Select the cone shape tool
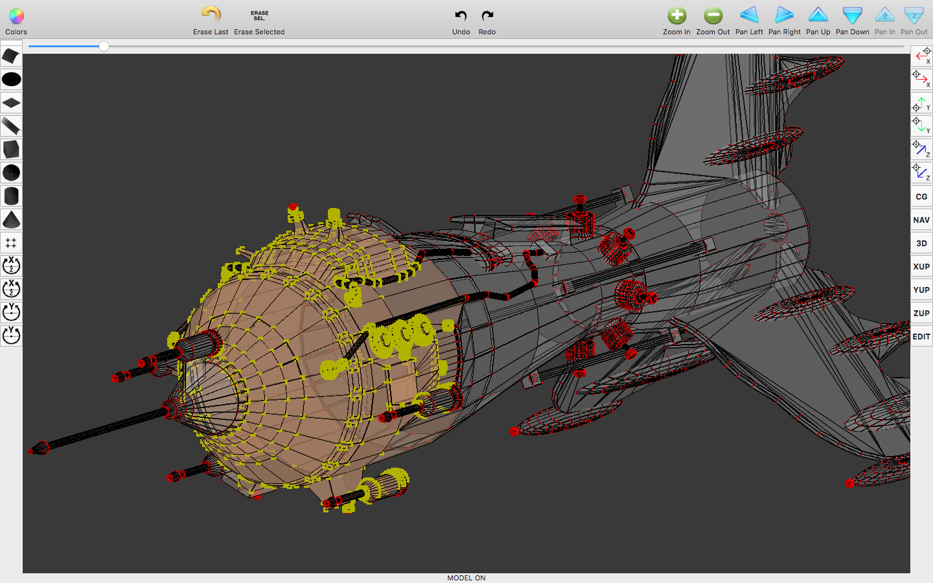 click(11, 219)
